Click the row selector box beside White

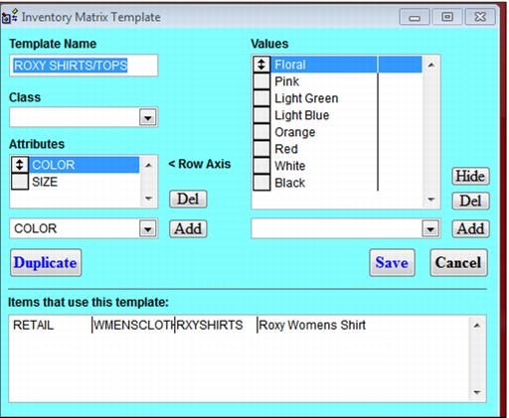pyautogui.click(x=261, y=166)
